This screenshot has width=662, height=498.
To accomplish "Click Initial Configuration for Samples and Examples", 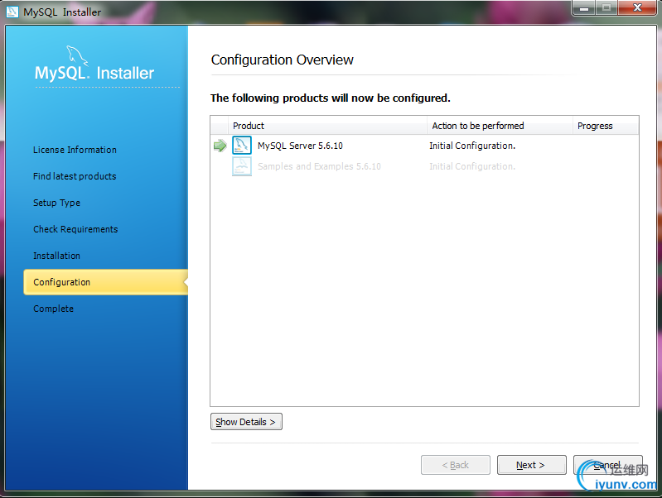I will coord(472,166).
